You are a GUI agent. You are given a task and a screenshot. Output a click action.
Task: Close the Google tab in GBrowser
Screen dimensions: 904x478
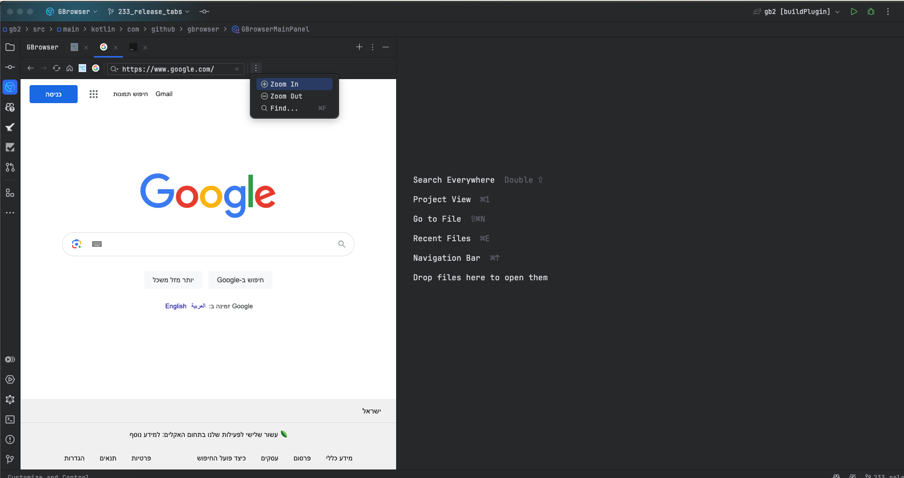coord(116,48)
